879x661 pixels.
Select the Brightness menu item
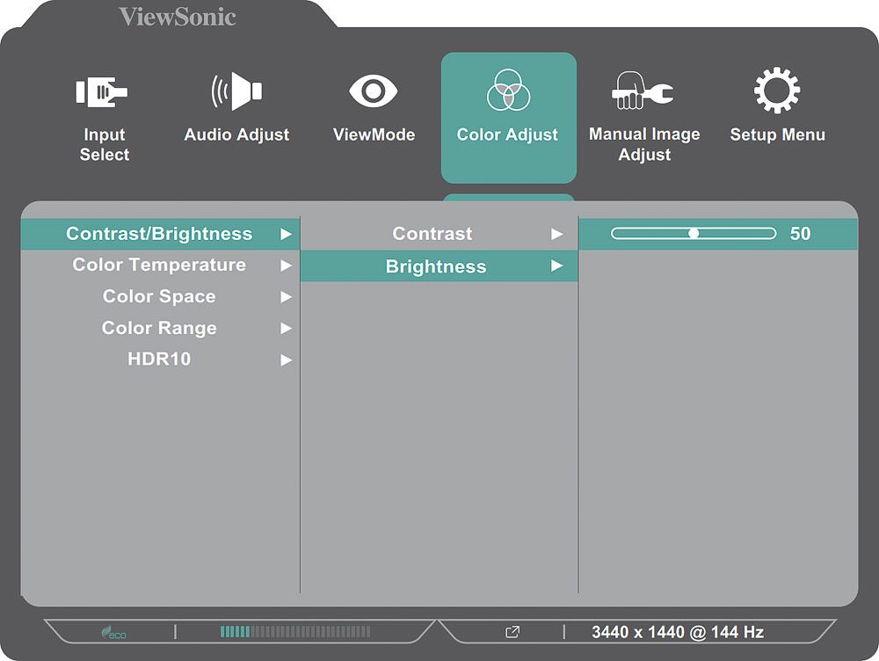coord(436,266)
